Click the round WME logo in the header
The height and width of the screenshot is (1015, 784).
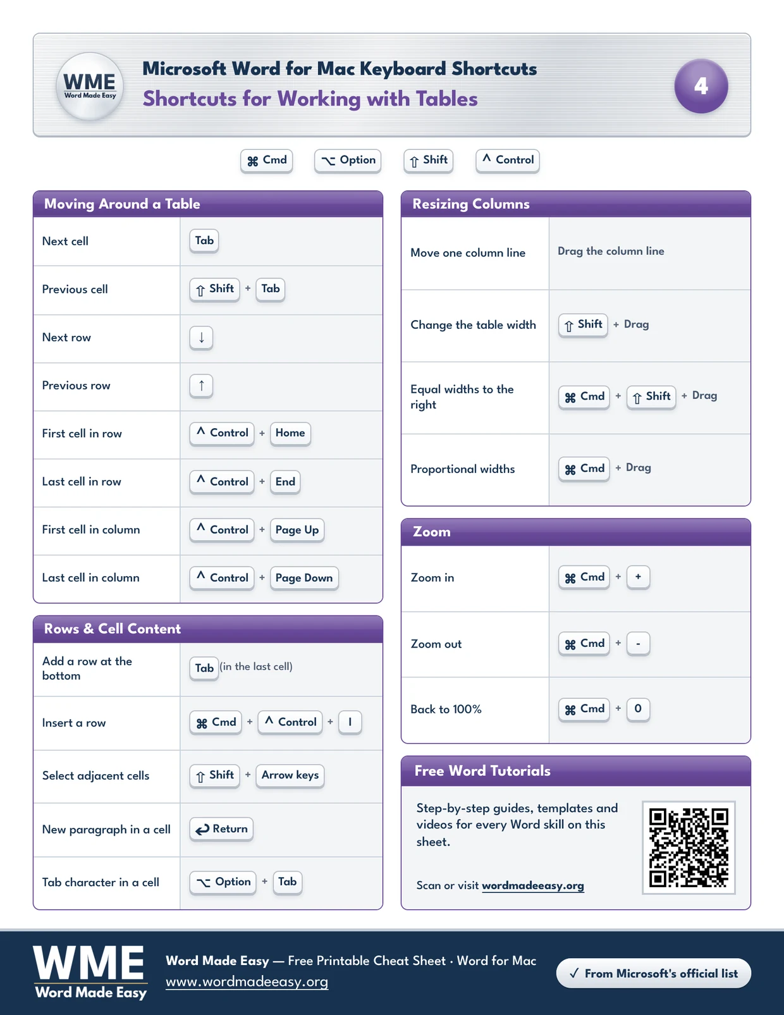tap(90, 86)
